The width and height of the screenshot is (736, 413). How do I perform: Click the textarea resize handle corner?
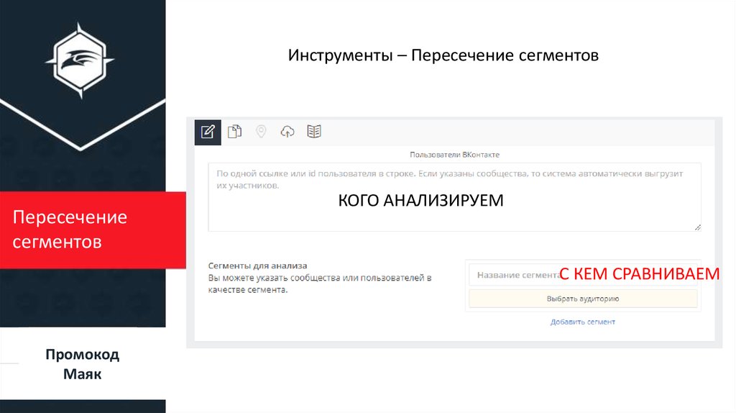pos(697,227)
